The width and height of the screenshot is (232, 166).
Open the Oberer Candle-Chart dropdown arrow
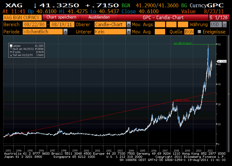[129, 25]
